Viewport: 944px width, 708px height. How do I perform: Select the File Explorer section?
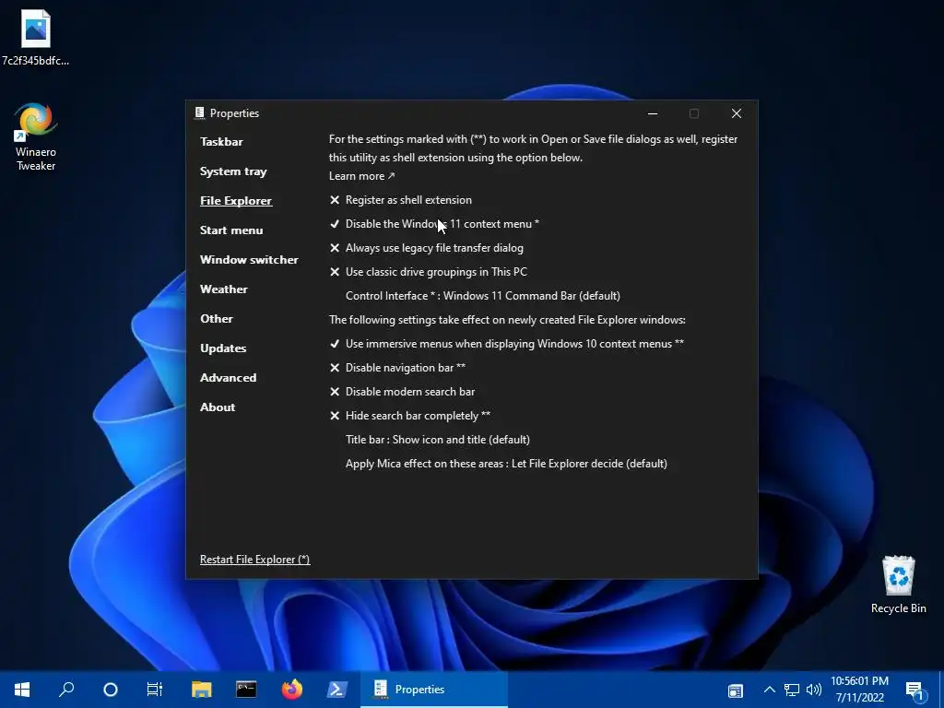tap(236, 201)
